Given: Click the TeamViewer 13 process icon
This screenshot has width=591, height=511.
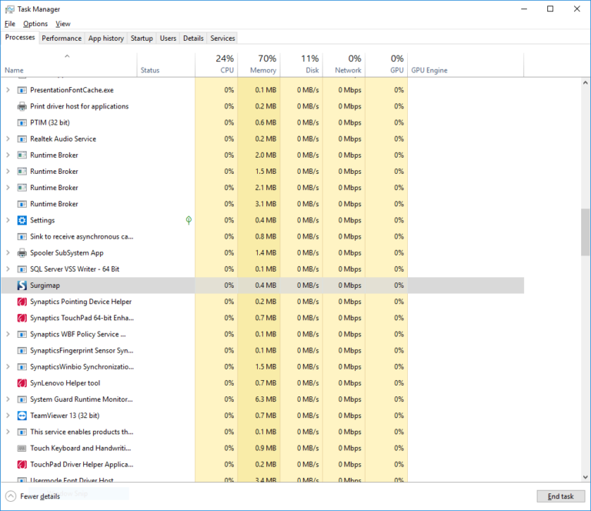Looking at the screenshot, I should (22, 416).
